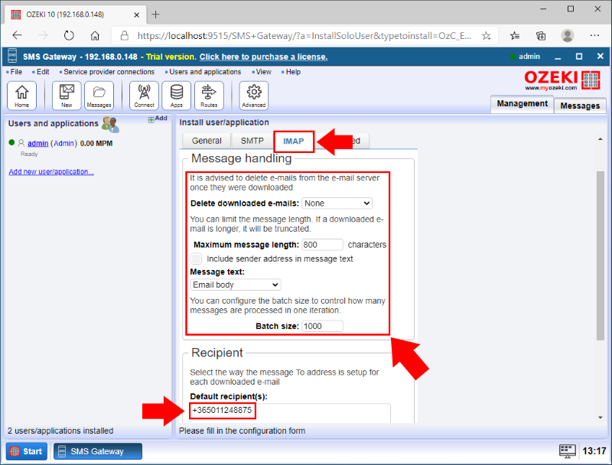
Task: Open the File menu
Action: coord(16,72)
